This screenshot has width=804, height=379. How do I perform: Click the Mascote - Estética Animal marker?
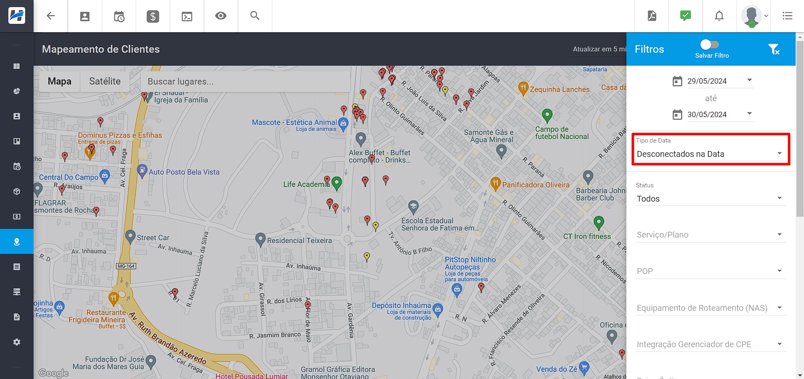[343, 124]
